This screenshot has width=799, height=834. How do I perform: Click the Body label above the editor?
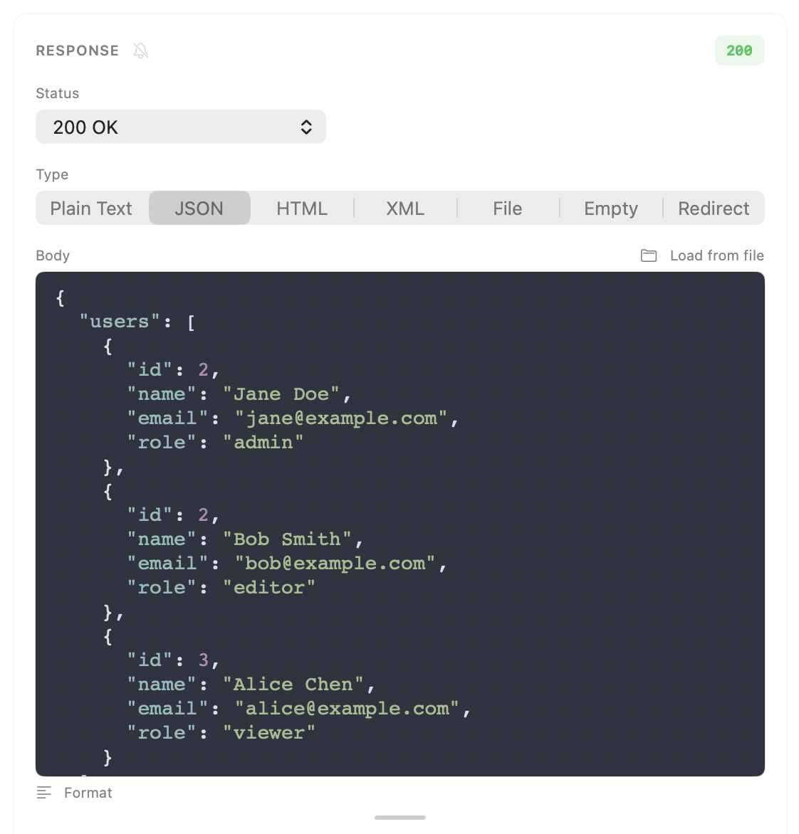click(52, 255)
